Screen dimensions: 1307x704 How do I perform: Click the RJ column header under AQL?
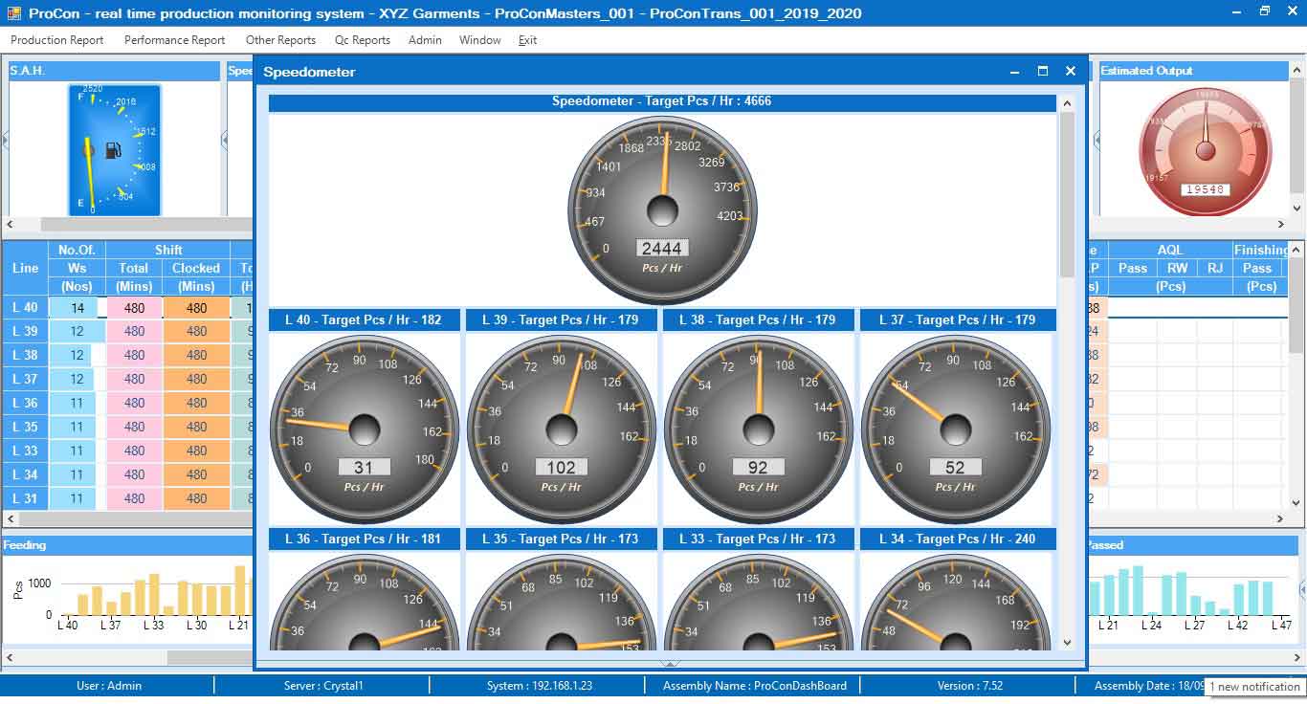[1215, 268]
